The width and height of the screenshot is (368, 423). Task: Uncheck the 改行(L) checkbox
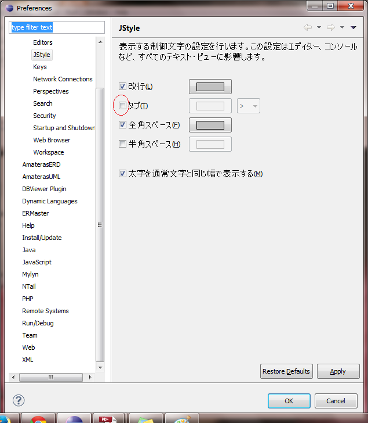click(122, 87)
